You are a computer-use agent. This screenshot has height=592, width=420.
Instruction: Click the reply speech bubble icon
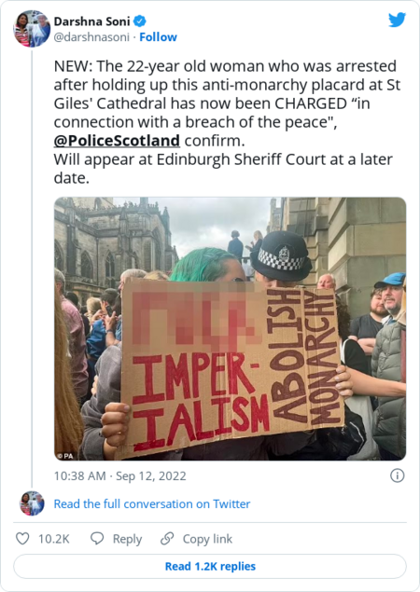[x=97, y=538]
